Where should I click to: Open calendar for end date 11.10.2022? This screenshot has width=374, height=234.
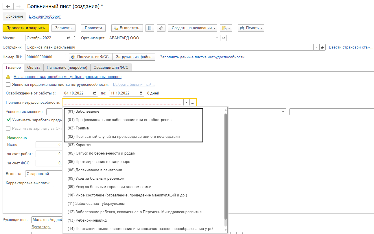tap(141, 93)
